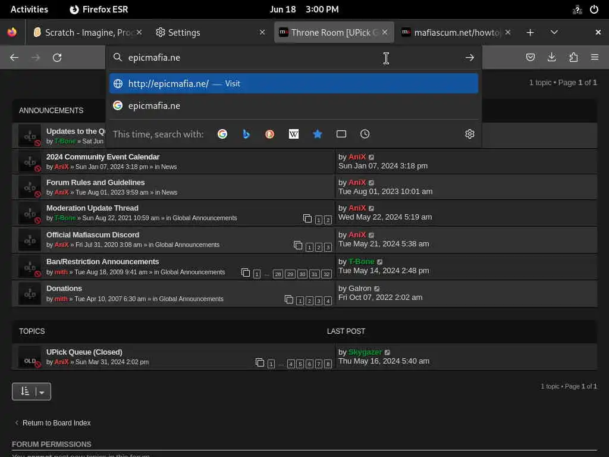
Task: Close the Settings tab
Action: 262,33
